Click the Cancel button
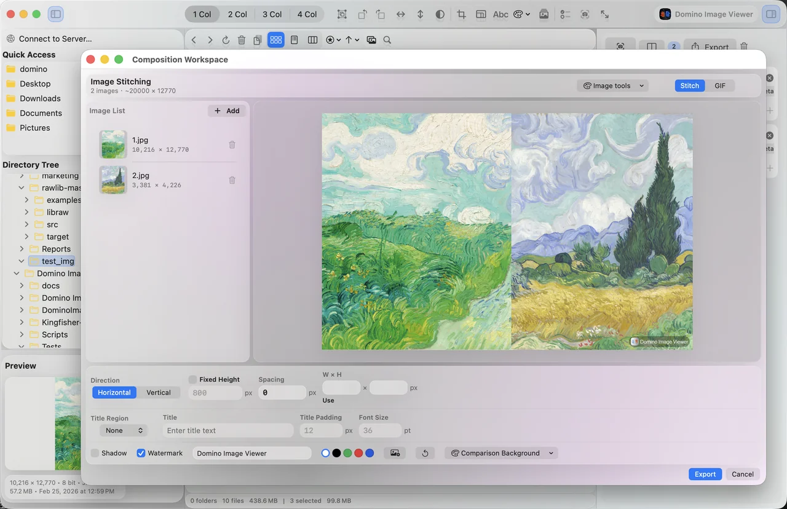 coord(743,474)
